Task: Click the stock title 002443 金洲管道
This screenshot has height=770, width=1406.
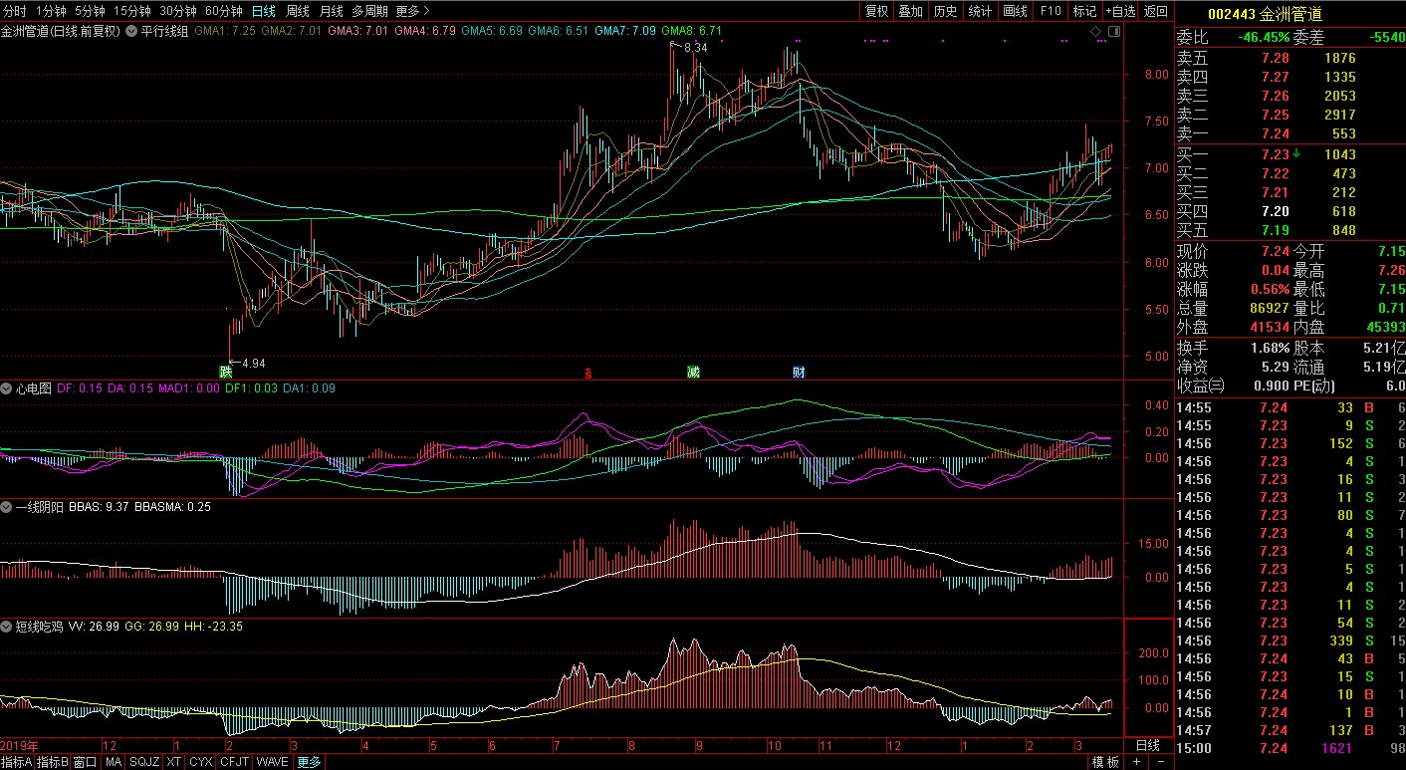Action: (x=1265, y=14)
